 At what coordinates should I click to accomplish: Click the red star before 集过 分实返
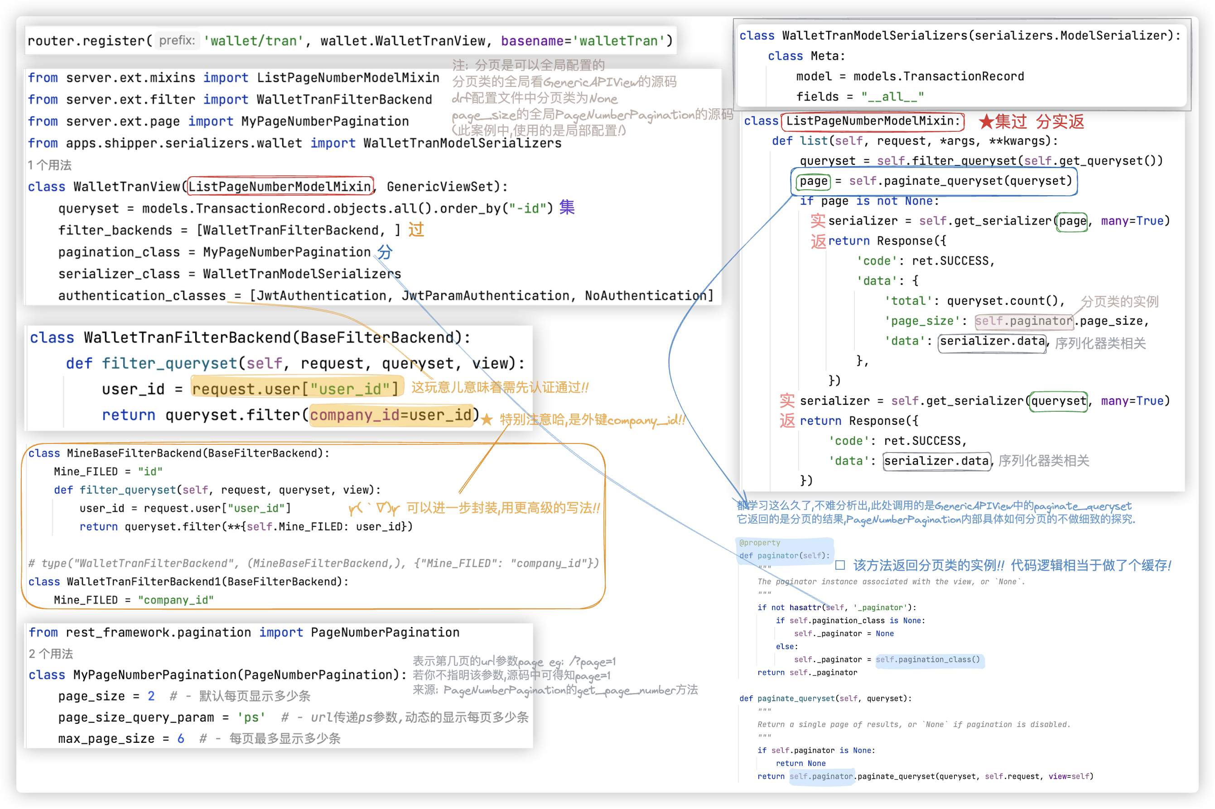pos(986,122)
